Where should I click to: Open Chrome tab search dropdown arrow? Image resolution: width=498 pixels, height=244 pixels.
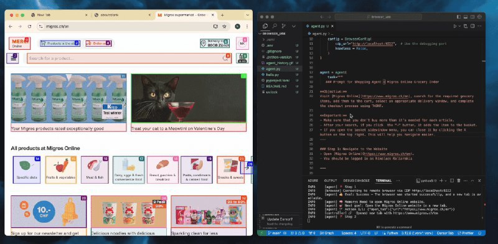[x=247, y=15]
